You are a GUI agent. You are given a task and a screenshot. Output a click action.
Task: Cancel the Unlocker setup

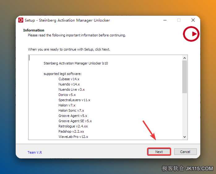coord(185,152)
